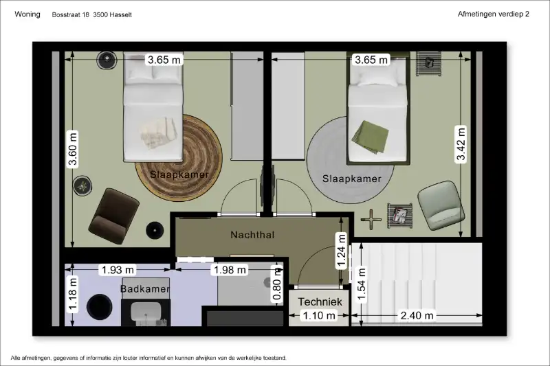Viewport: 550px width, 366px height.
Task: Click the right bedroom door swing
Action: 294,197
